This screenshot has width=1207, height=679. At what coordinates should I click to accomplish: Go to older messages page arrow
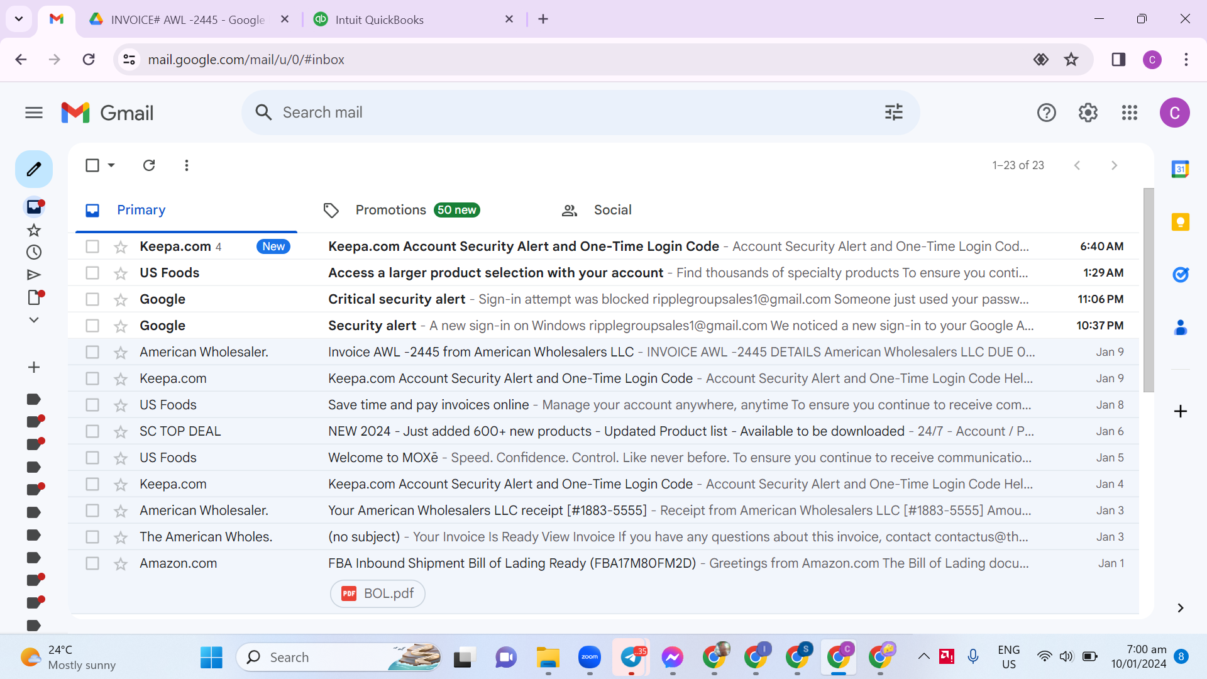click(1114, 165)
